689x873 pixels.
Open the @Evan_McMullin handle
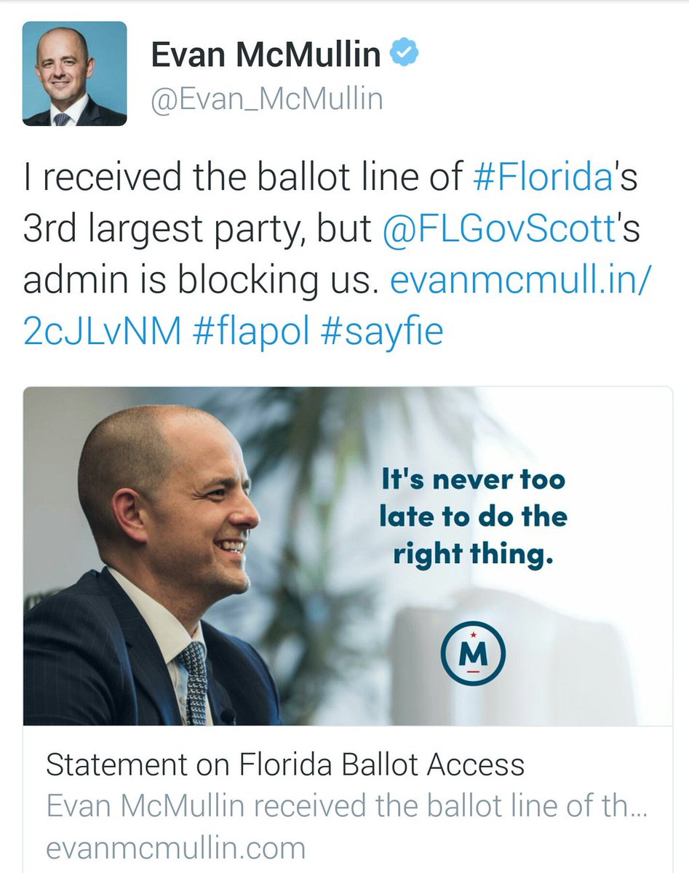click(266, 98)
